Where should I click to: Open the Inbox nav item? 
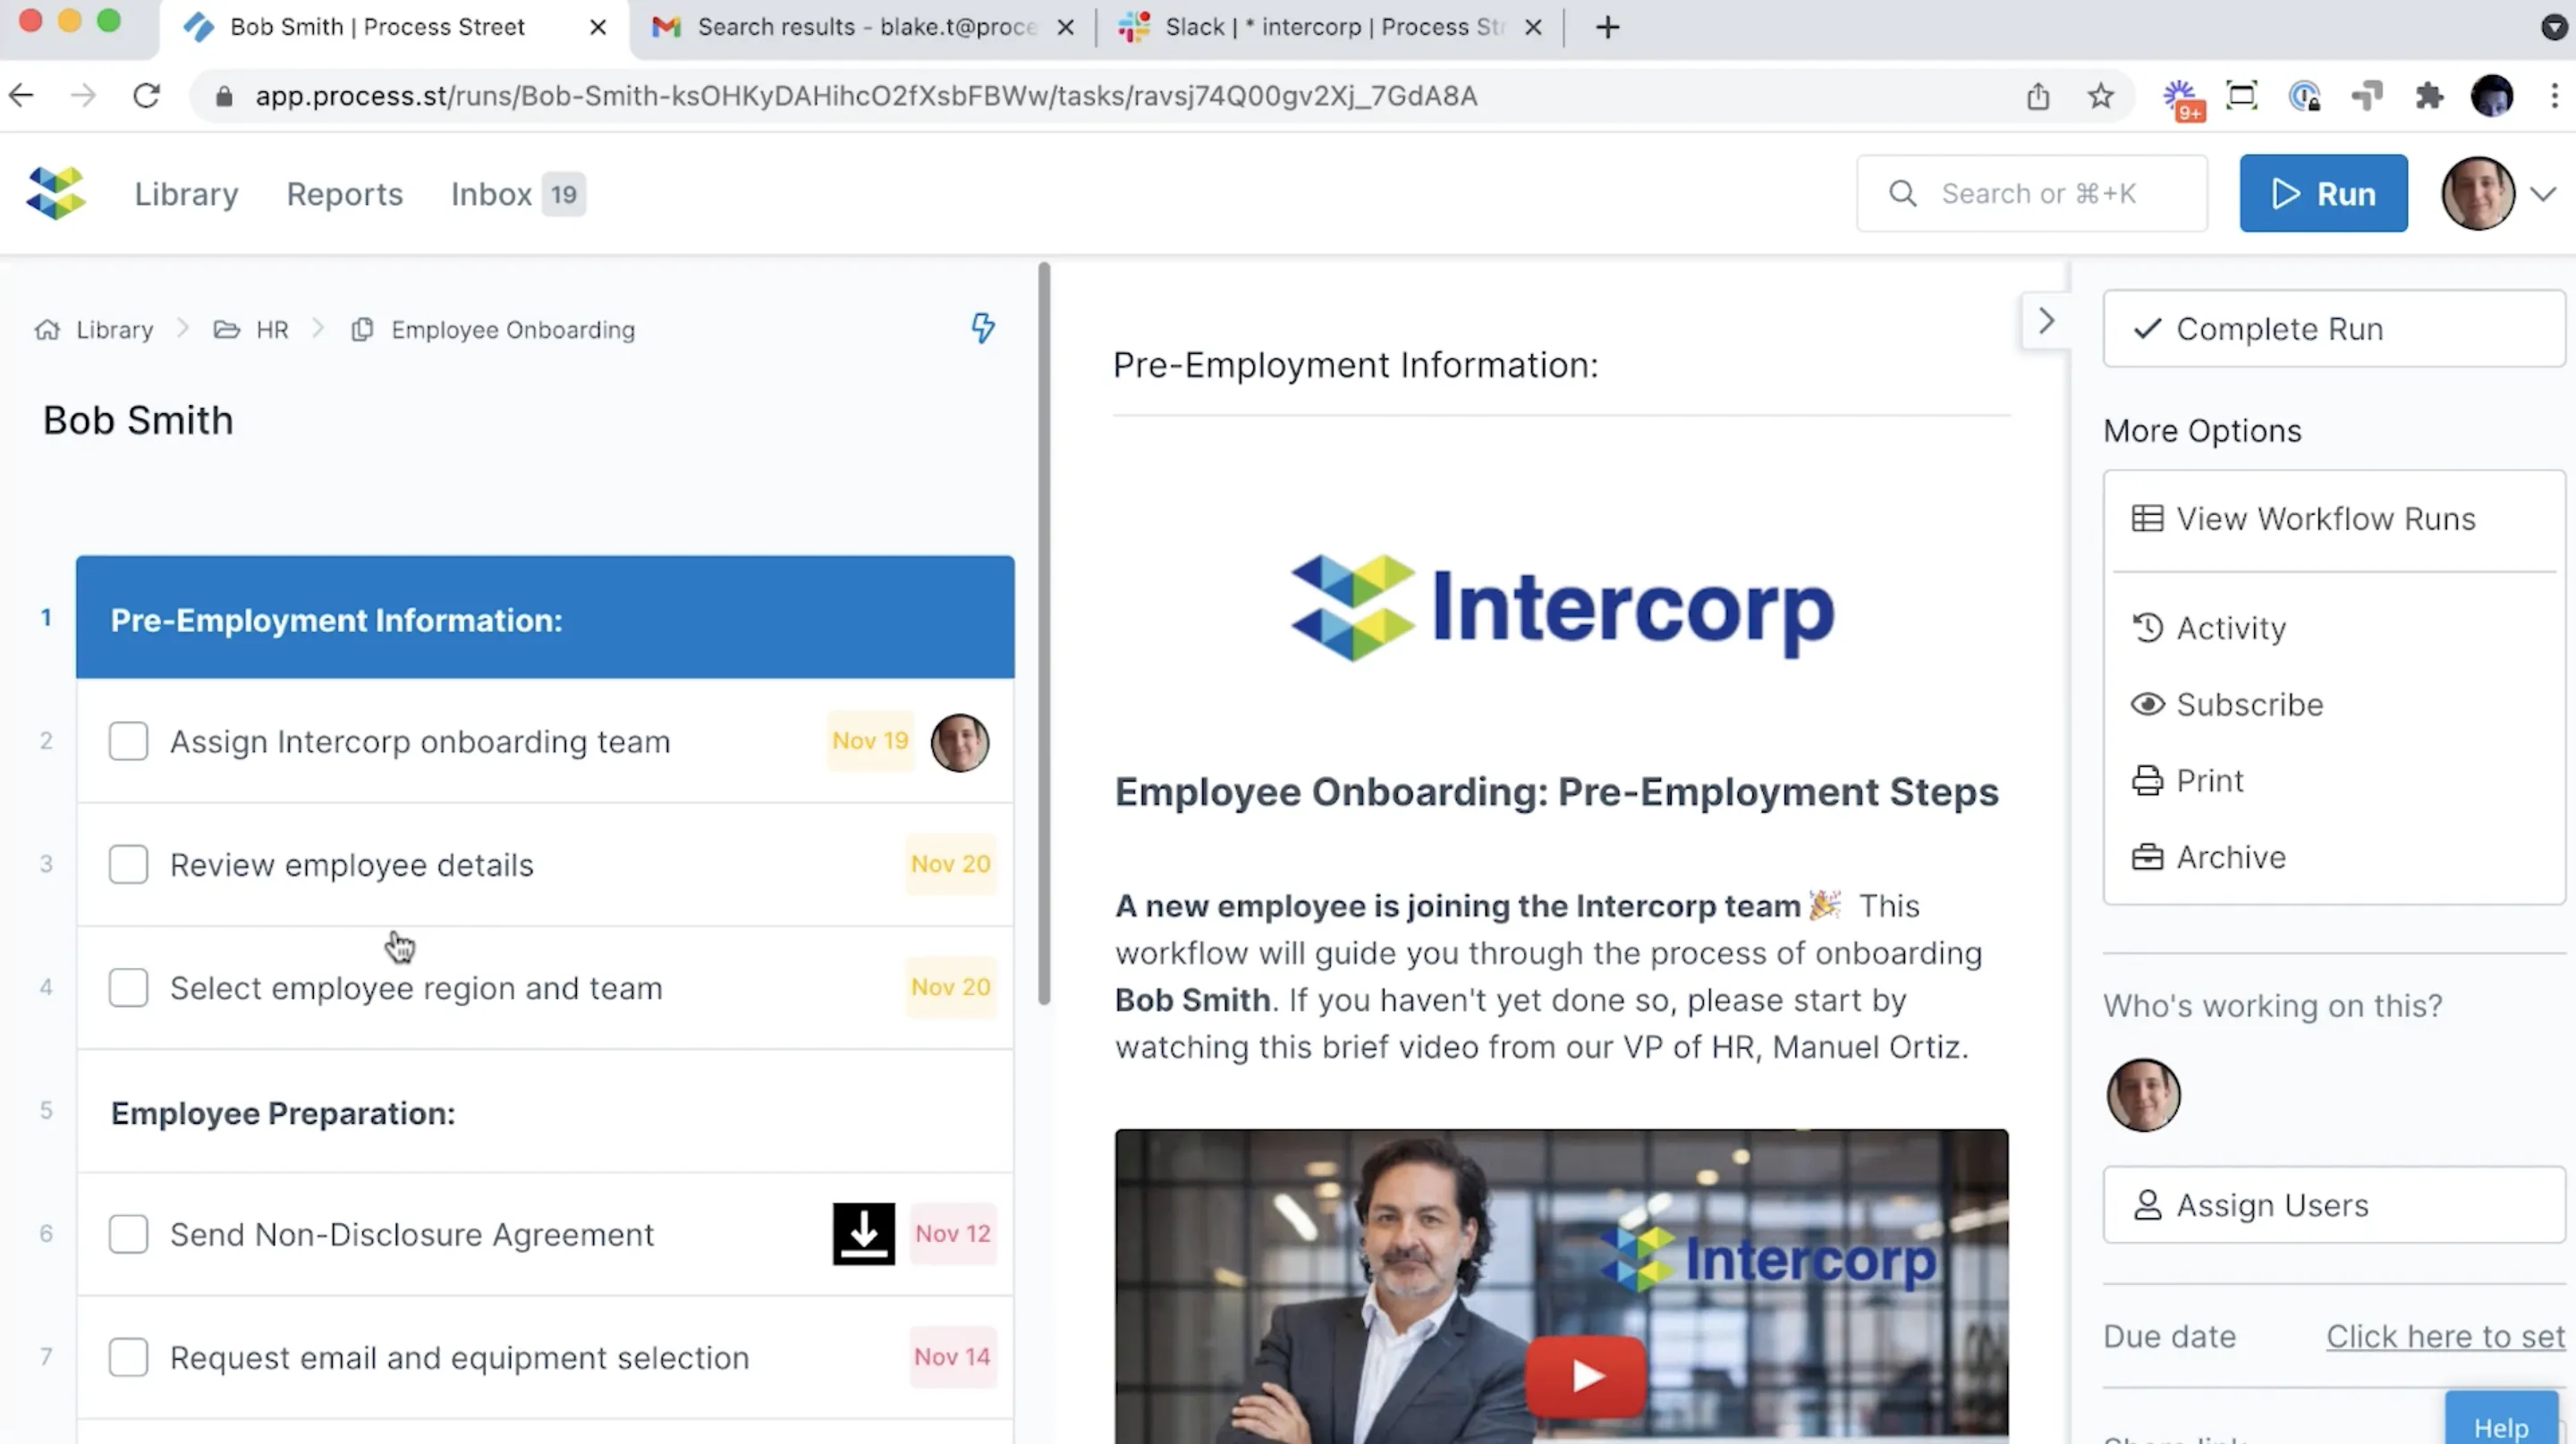click(x=517, y=194)
